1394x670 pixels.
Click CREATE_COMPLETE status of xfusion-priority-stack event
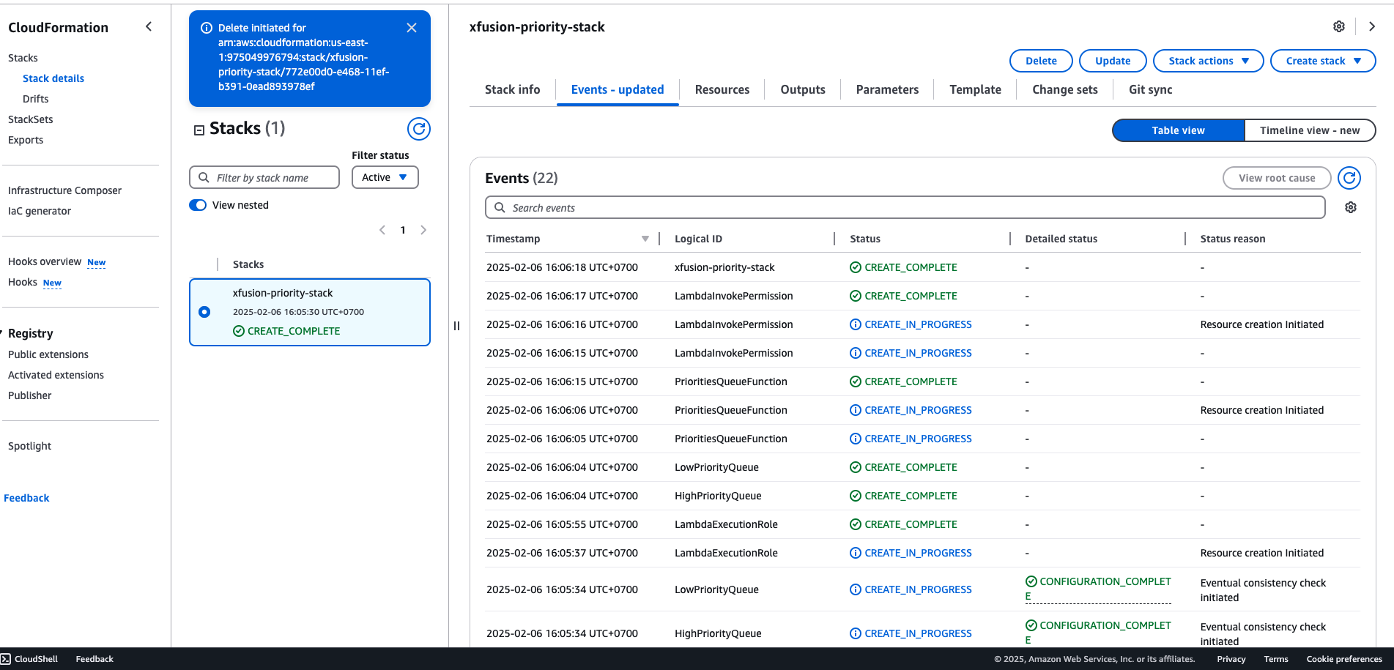(903, 267)
